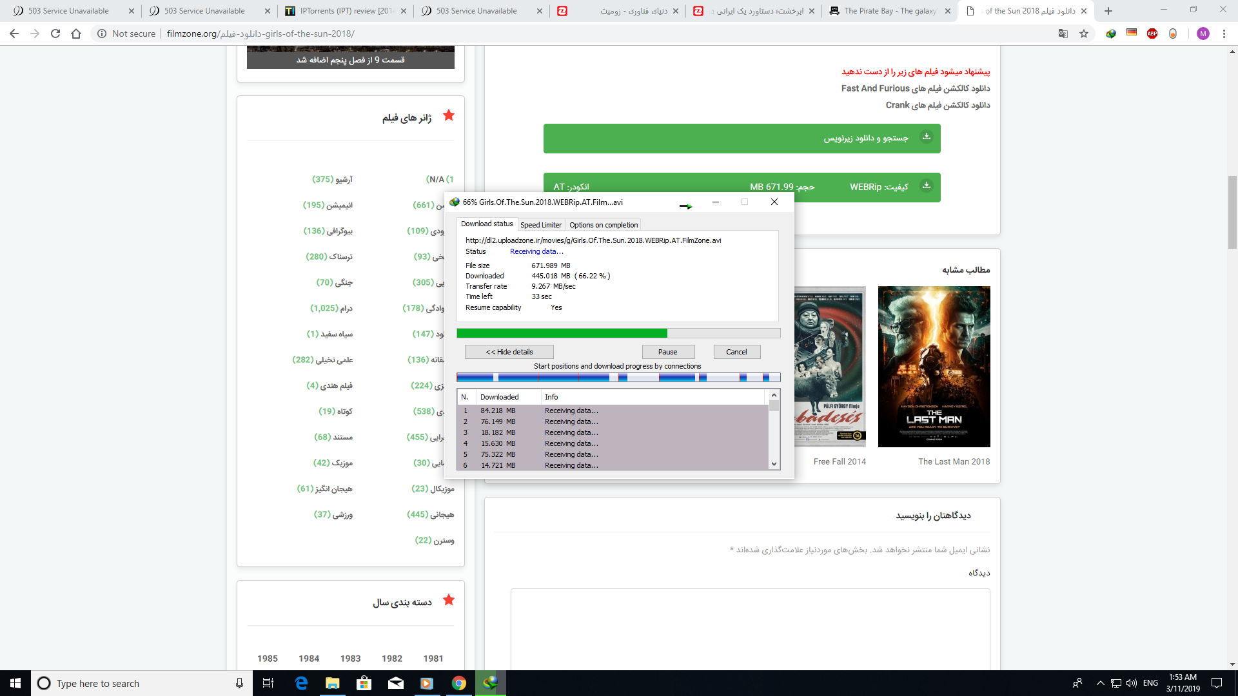This screenshot has height=696, width=1238.
Task: Open File Explorer from the taskbar
Action: click(333, 683)
